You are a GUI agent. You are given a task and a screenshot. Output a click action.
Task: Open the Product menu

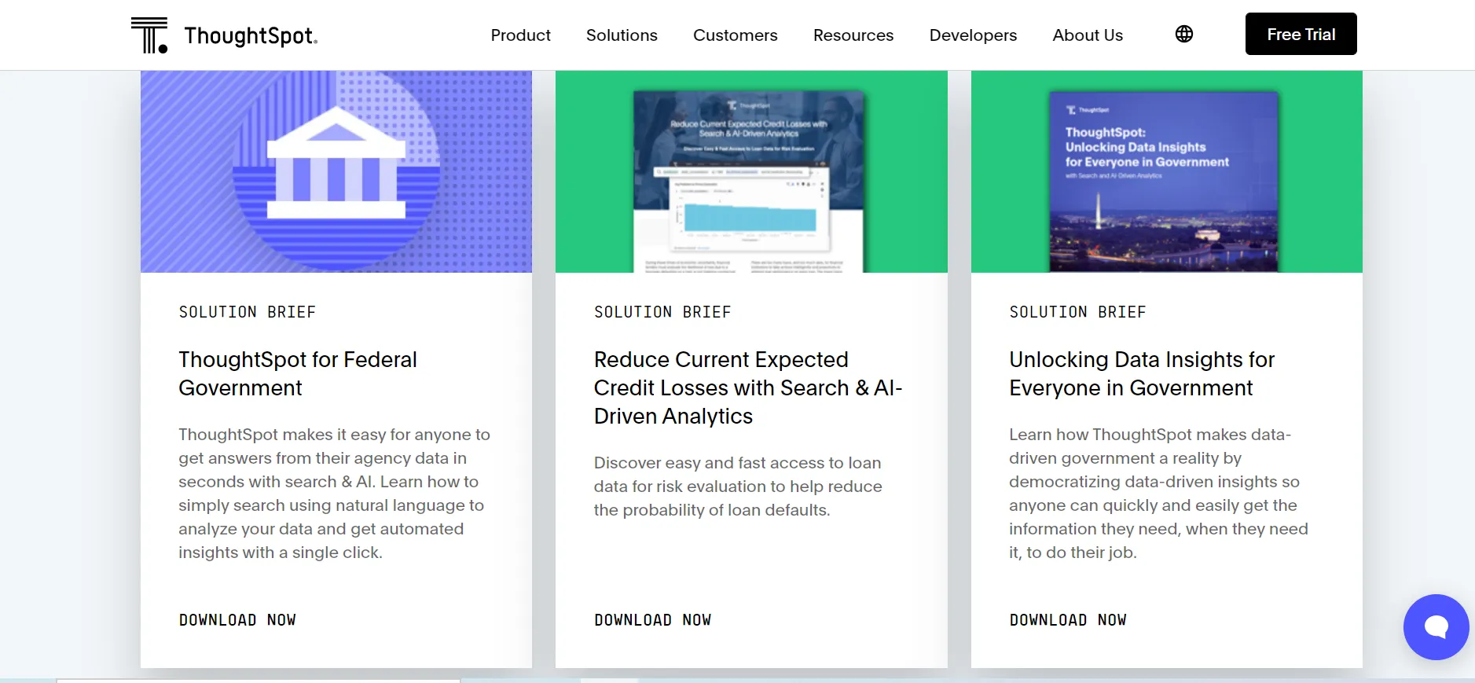point(520,35)
